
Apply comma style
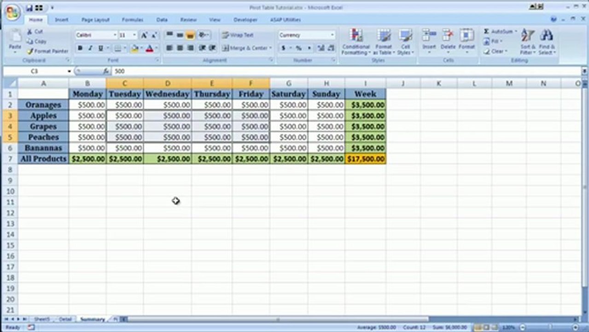(x=309, y=48)
